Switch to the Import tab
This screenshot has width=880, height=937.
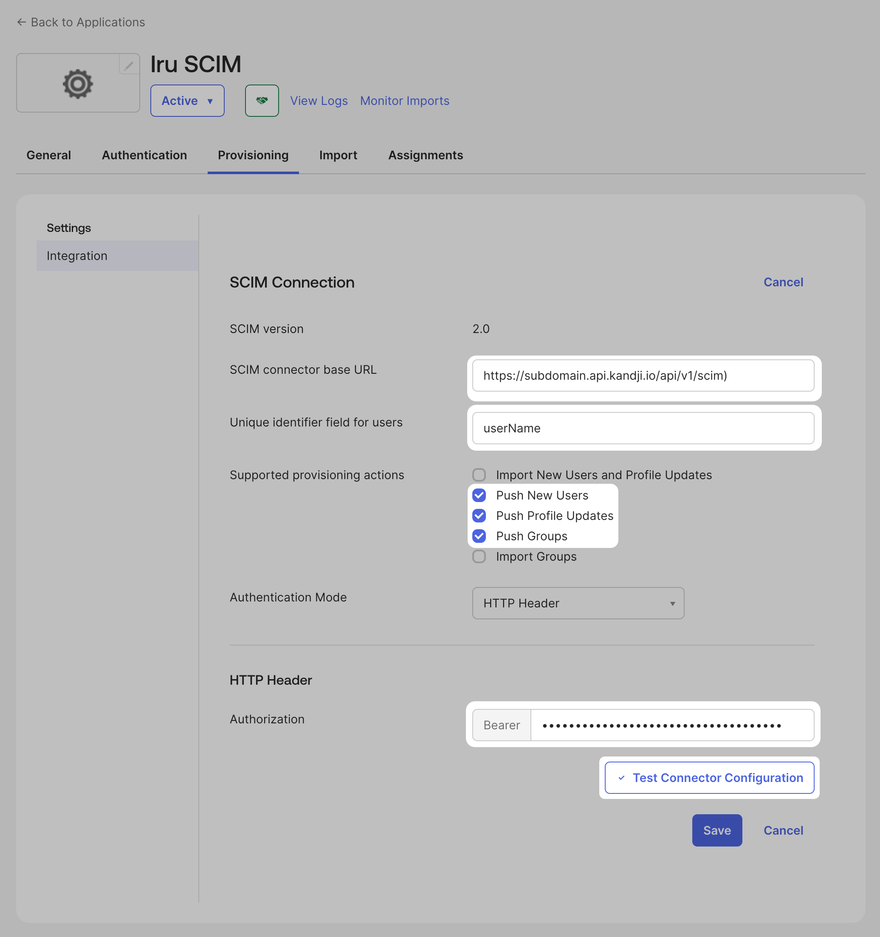338,155
